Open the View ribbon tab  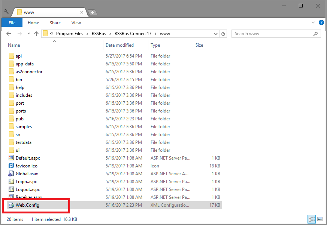pos(76,23)
